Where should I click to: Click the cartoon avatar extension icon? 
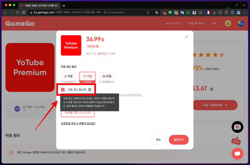click(176, 13)
